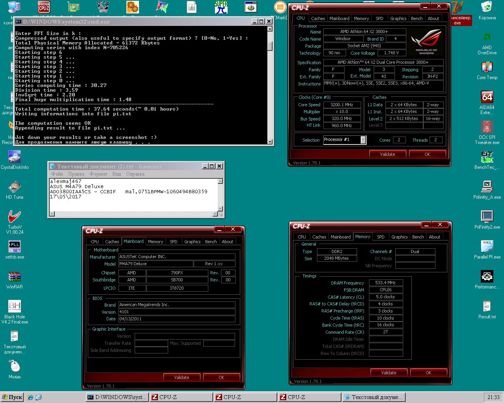This screenshot has width=504, height=403.
Task: Click Validate in the Memory window
Action: coord(389,373)
